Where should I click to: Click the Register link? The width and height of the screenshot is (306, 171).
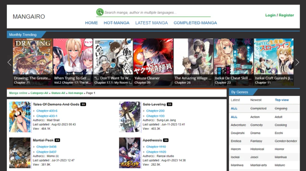[x=286, y=15]
